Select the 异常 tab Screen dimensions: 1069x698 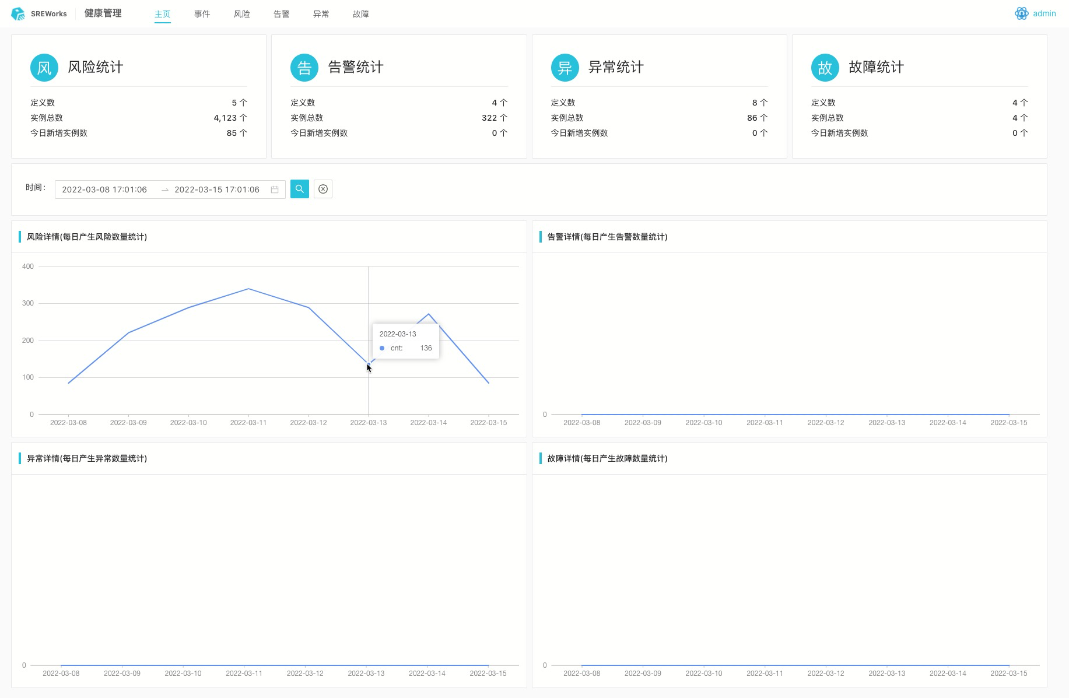[321, 14]
